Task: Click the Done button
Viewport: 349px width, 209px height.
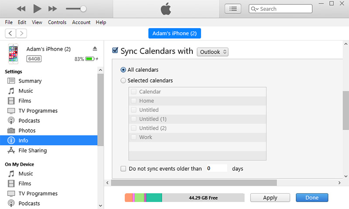Action: click(x=312, y=198)
